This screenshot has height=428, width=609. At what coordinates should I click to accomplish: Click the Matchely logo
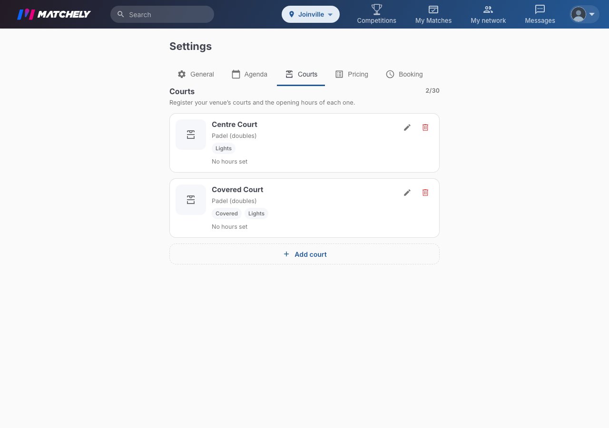pos(54,14)
